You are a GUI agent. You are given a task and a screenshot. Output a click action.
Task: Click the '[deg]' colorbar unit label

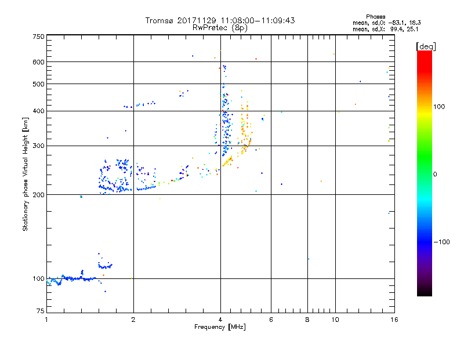[426, 46]
